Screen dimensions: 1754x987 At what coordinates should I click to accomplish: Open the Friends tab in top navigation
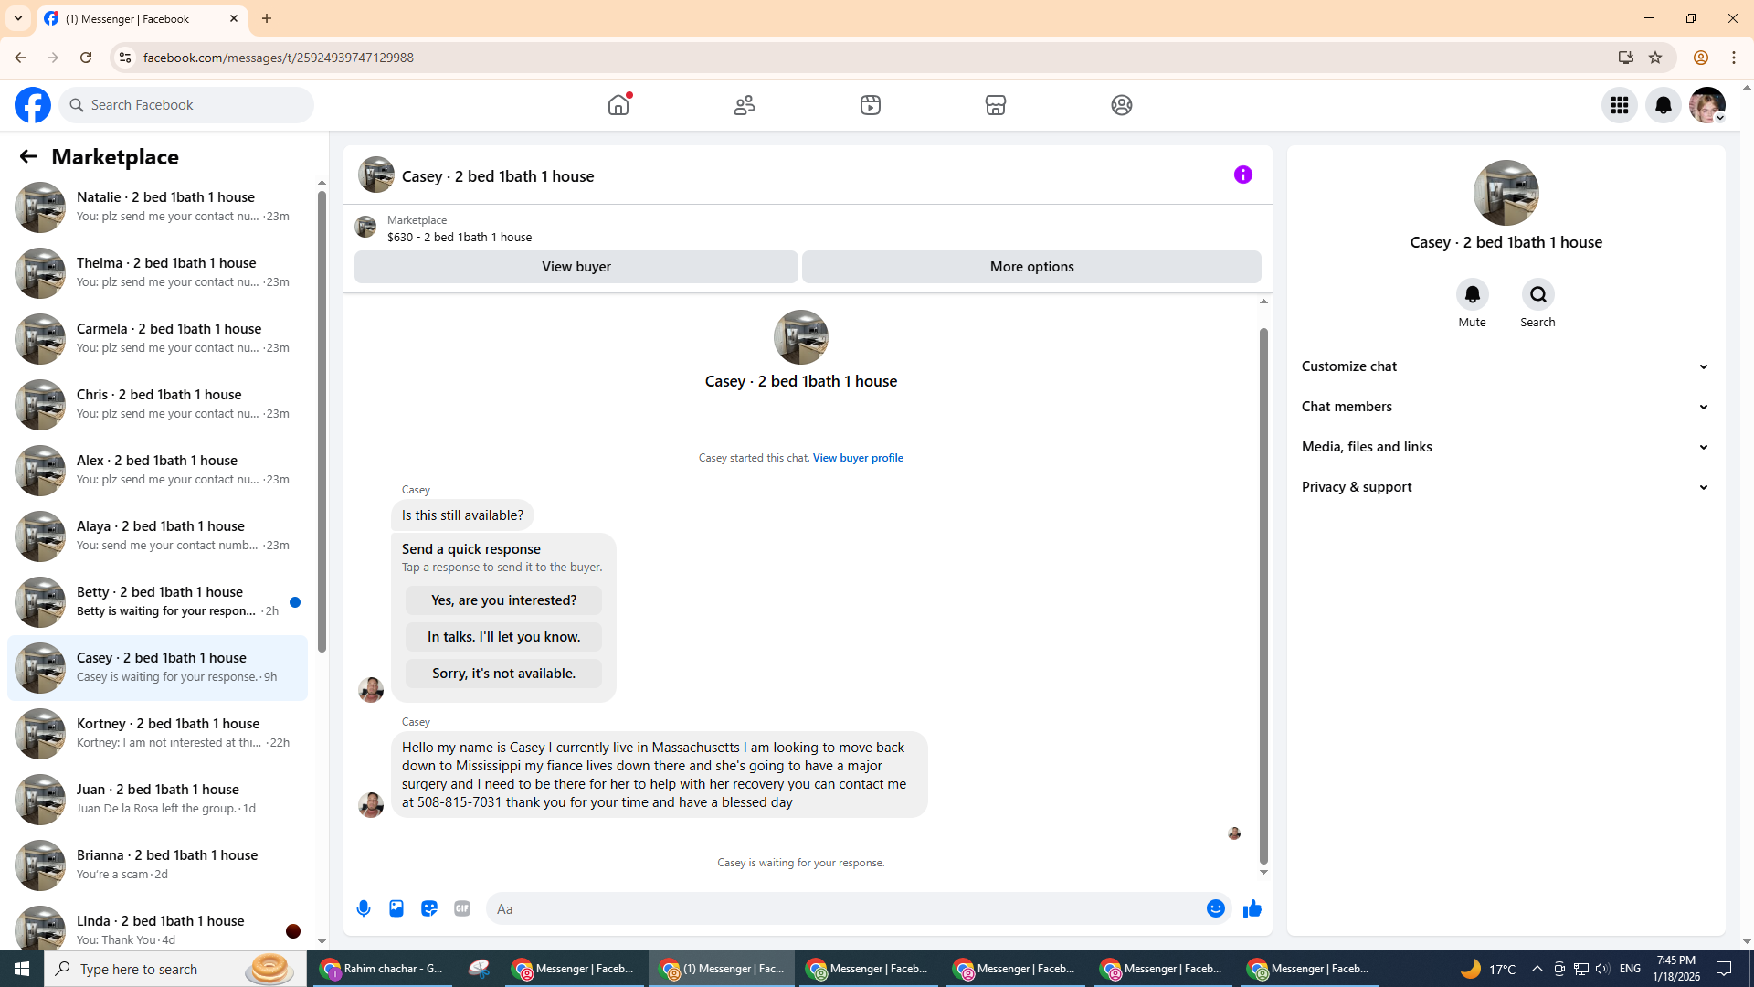745,105
